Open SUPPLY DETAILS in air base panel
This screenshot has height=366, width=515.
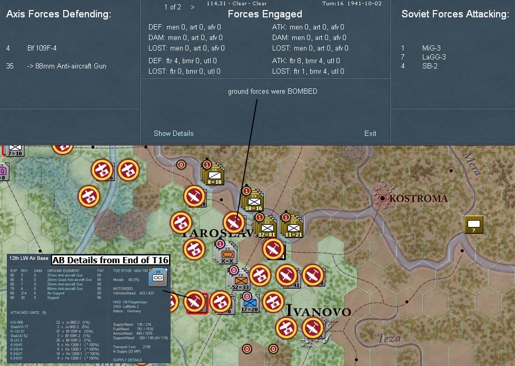(127, 360)
